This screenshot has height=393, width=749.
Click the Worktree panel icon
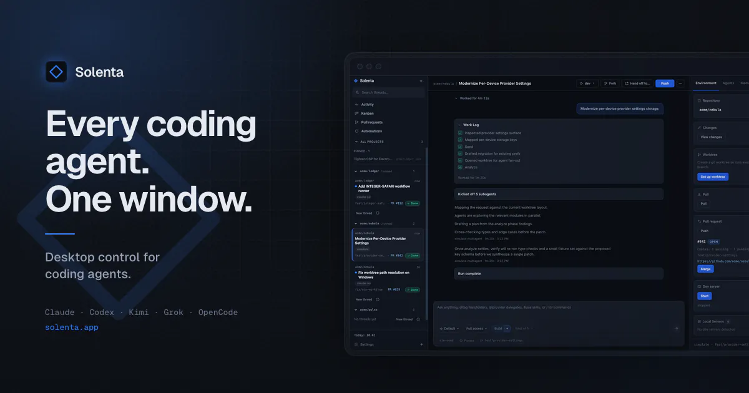698,154
